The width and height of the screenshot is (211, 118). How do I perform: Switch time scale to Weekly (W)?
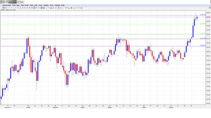pos(37,8)
